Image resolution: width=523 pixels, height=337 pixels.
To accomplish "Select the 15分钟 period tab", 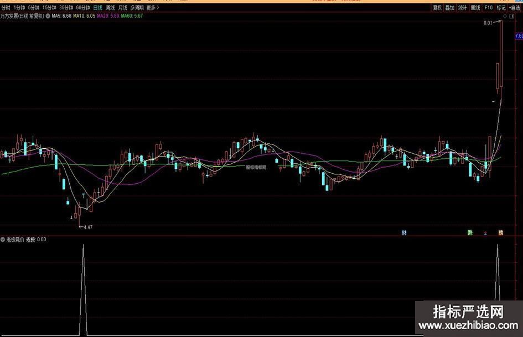I will (49, 7).
